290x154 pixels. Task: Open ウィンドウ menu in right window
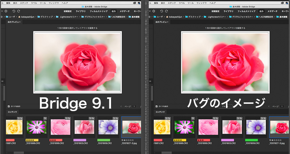pyautogui.click(x=202, y=3)
